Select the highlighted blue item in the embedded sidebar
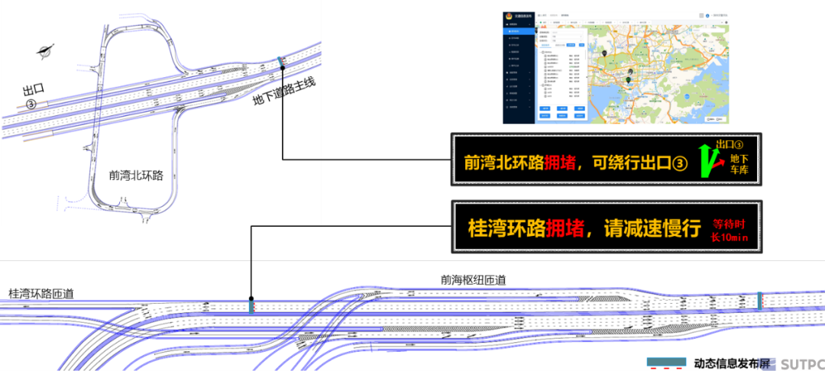Screen dimensions: 825x371 519,31
